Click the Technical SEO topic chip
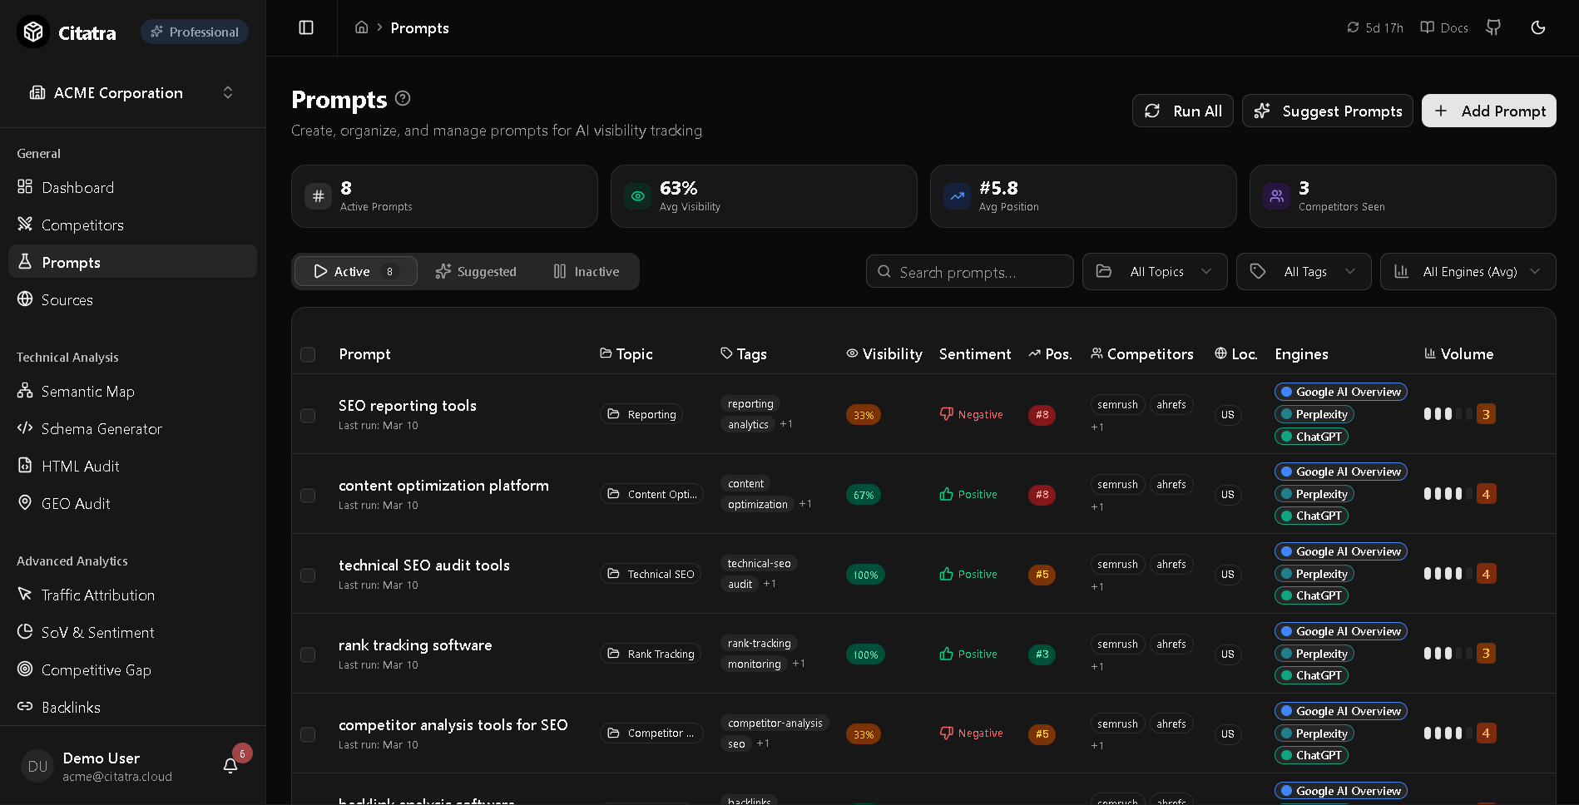 pyautogui.click(x=651, y=574)
